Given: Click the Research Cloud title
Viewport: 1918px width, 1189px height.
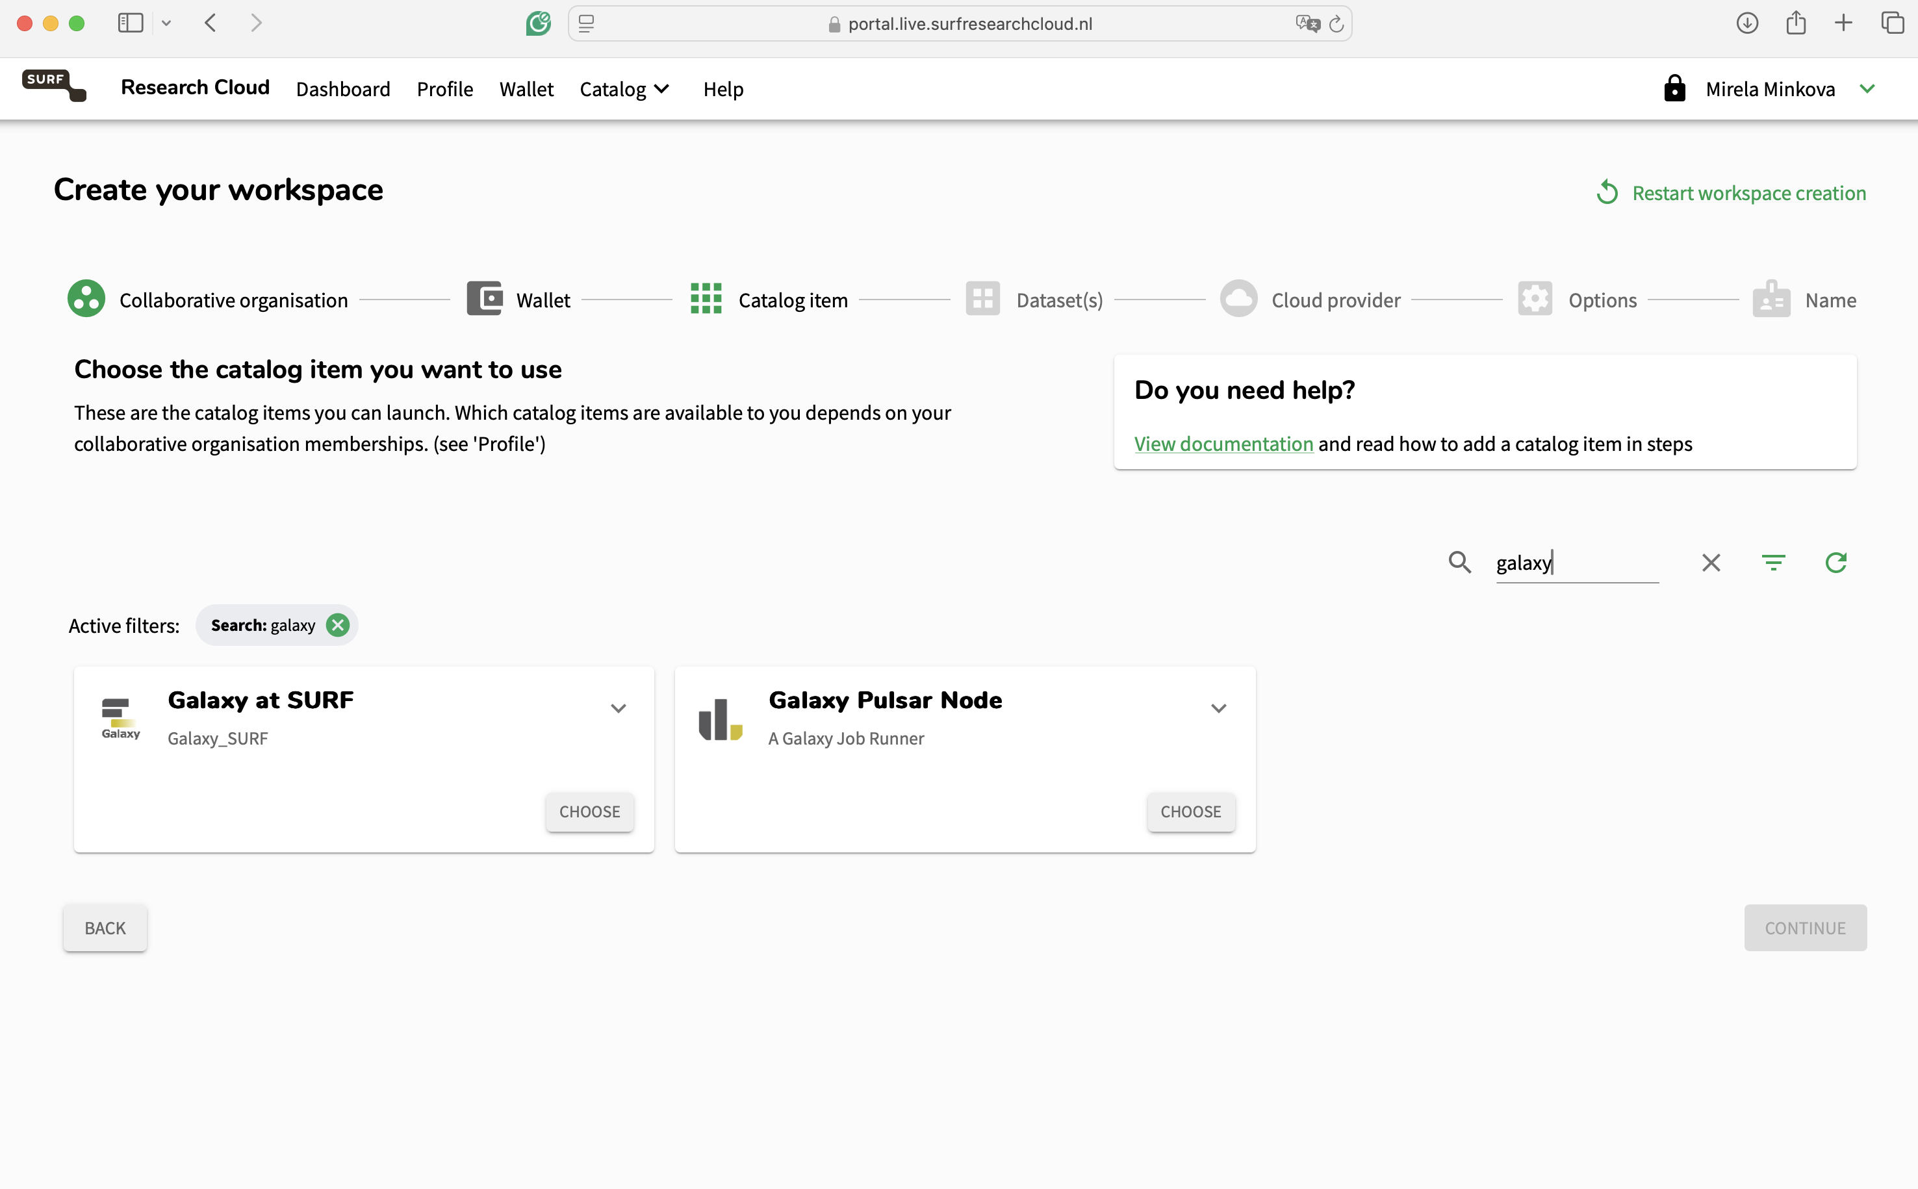Looking at the screenshot, I should tap(195, 87).
